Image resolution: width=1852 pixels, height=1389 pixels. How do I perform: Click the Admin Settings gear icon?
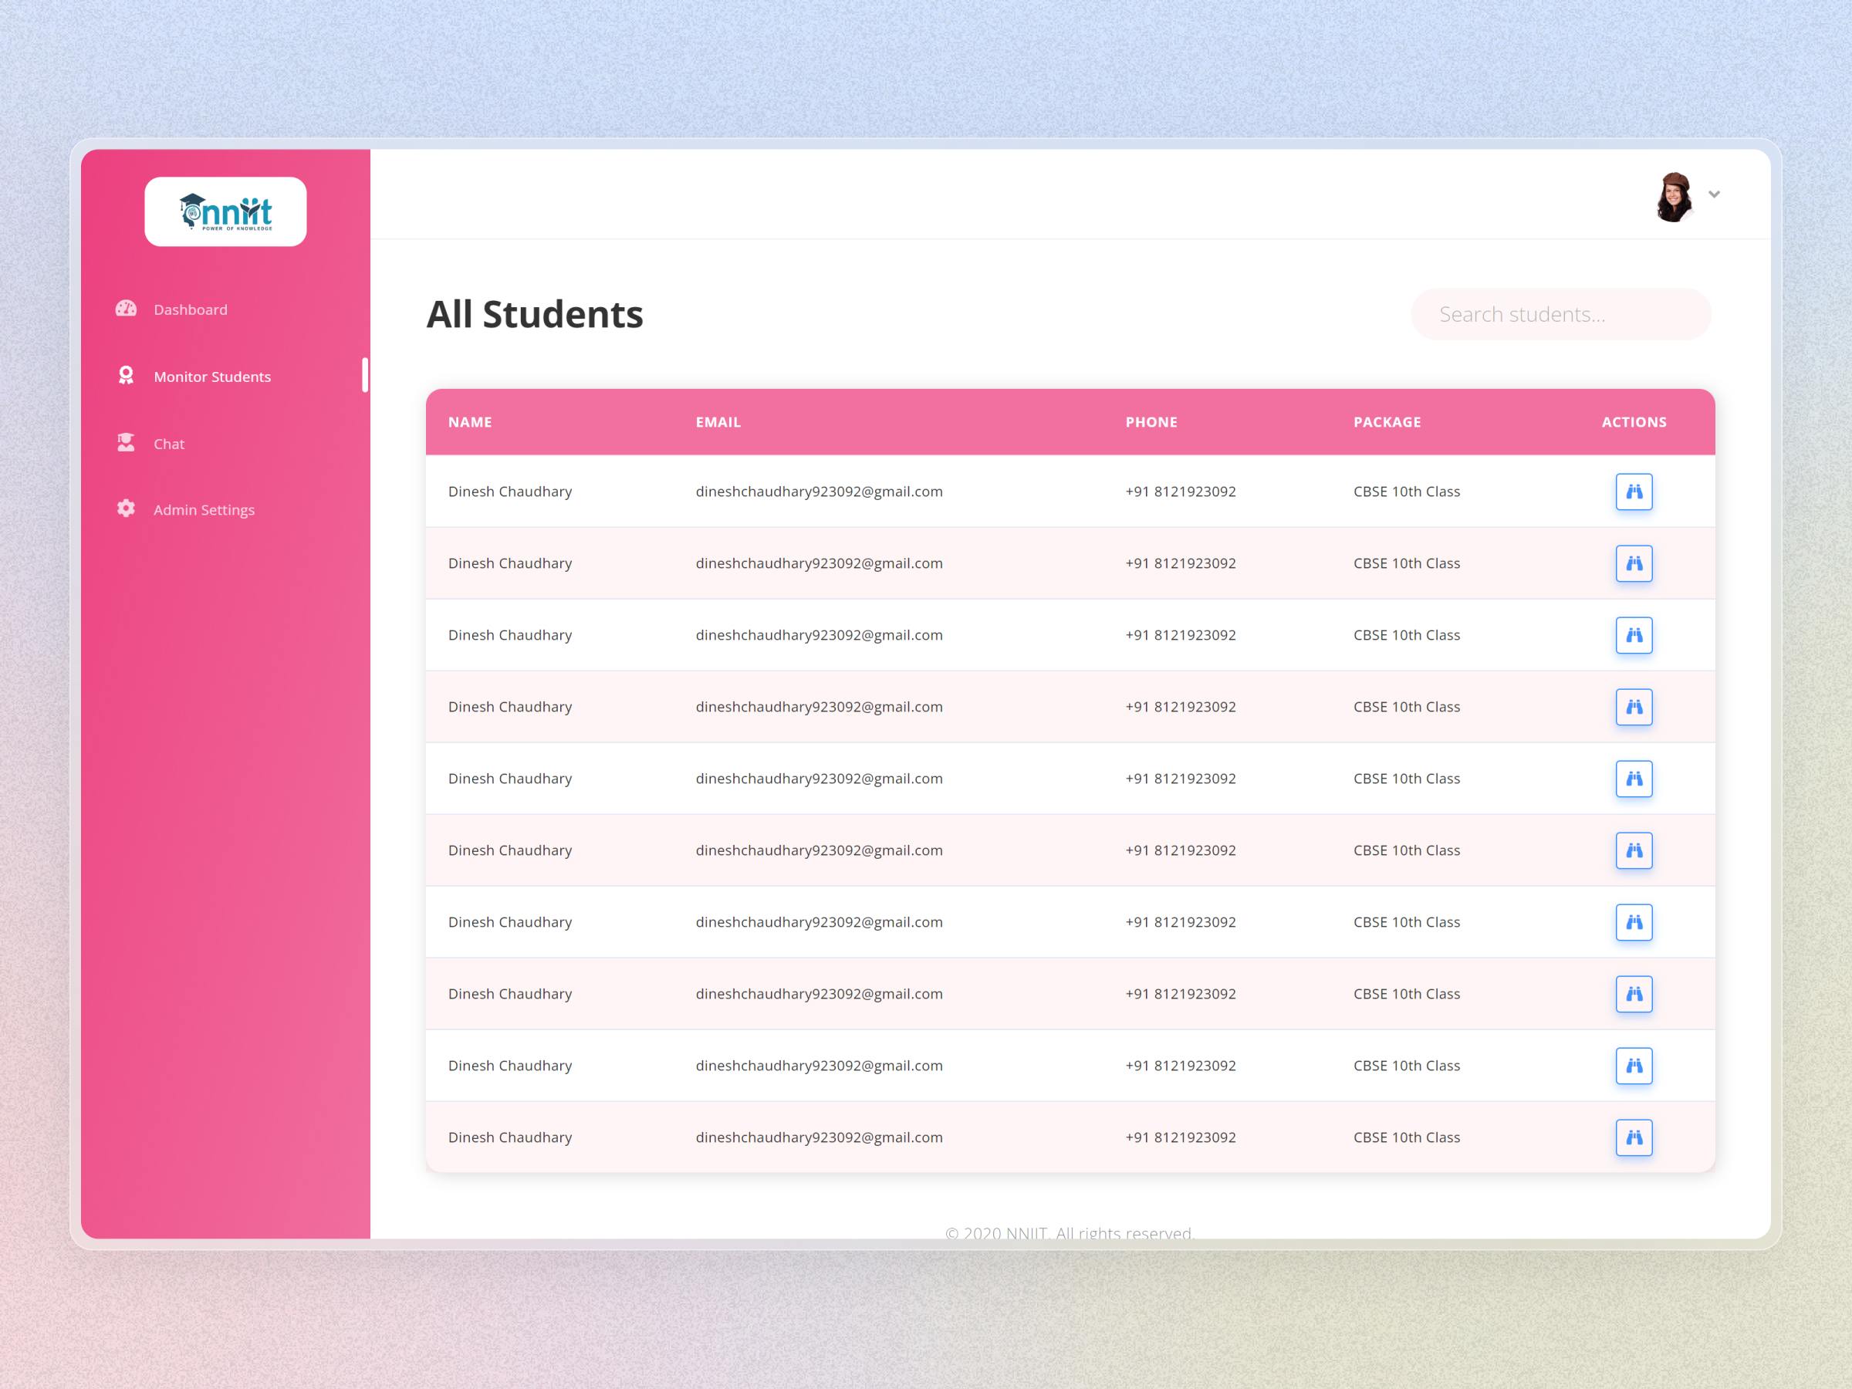[x=126, y=509]
